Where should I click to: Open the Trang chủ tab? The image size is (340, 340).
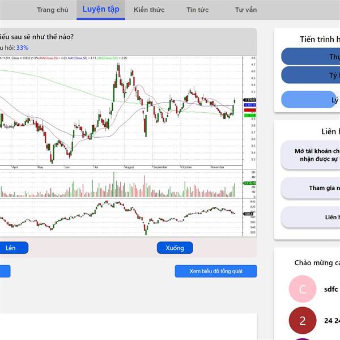pos(52,10)
